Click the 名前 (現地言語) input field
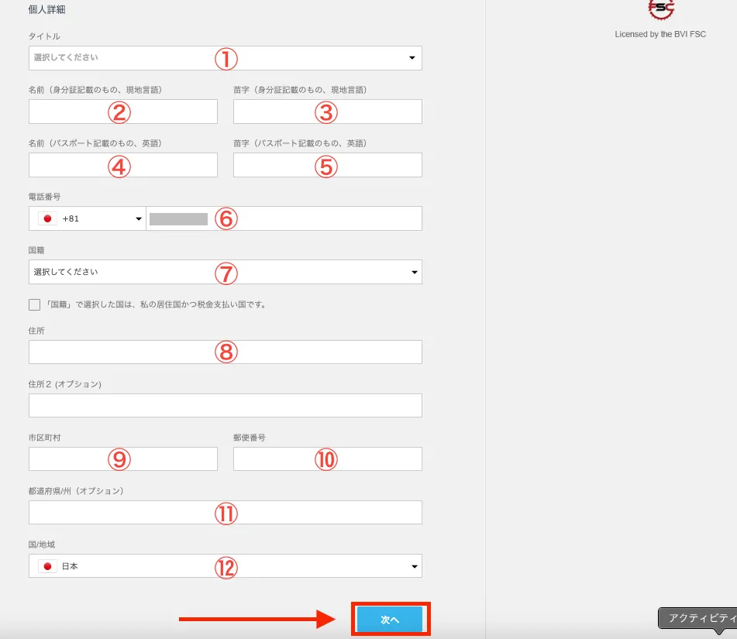 [x=122, y=112]
